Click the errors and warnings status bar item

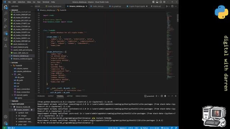11,128
